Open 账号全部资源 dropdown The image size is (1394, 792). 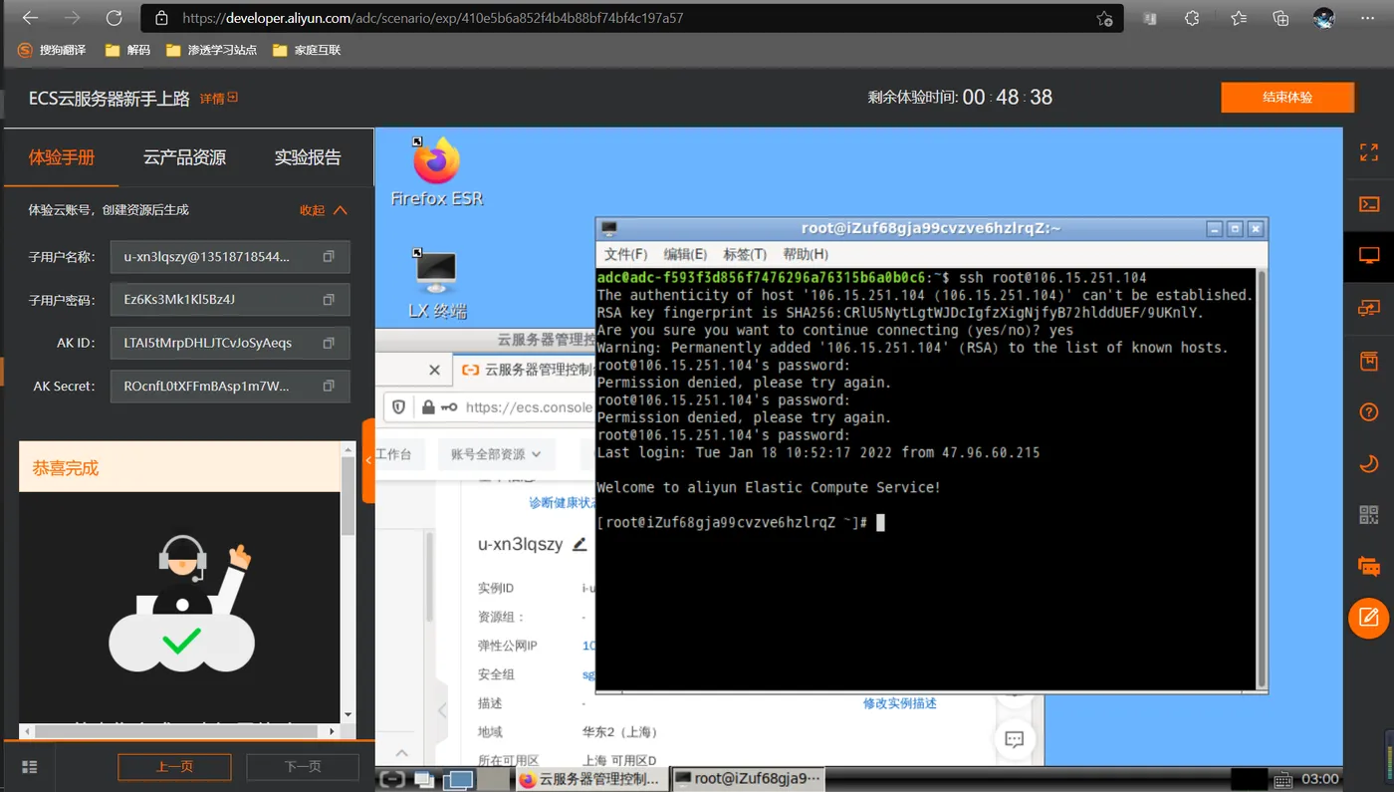pyautogui.click(x=496, y=454)
